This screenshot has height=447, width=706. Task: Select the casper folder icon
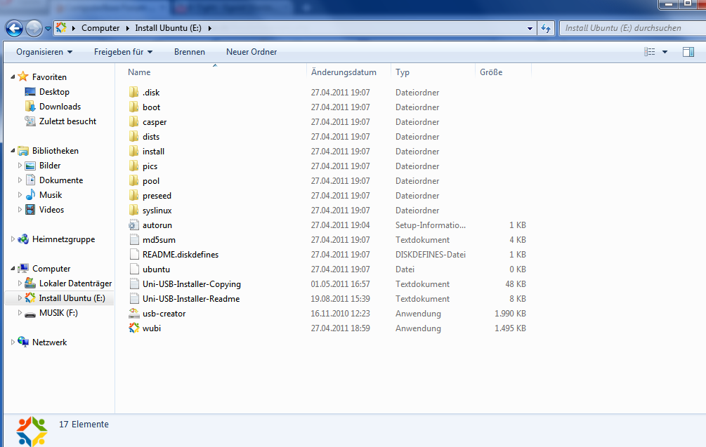tap(133, 122)
